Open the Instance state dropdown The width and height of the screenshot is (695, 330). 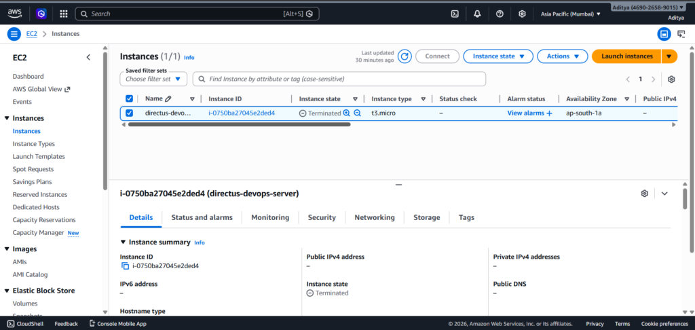pos(497,56)
